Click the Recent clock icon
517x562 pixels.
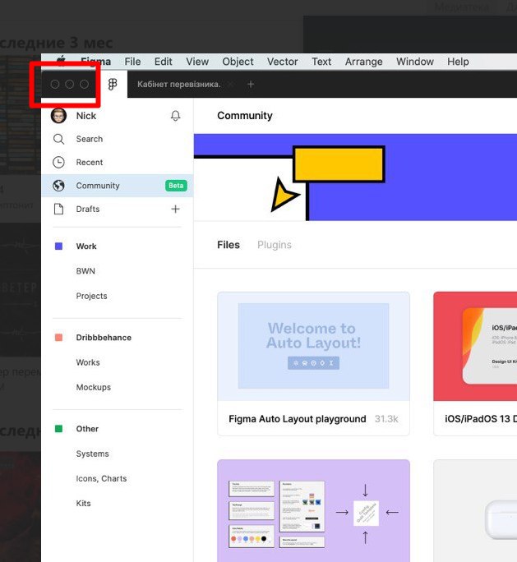[x=59, y=163]
